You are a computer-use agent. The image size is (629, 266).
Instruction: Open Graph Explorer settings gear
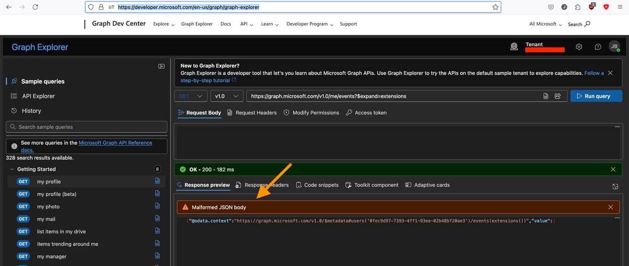tap(579, 47)
